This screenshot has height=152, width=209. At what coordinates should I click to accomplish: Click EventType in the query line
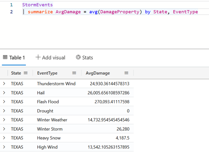(x=185, y=12)
